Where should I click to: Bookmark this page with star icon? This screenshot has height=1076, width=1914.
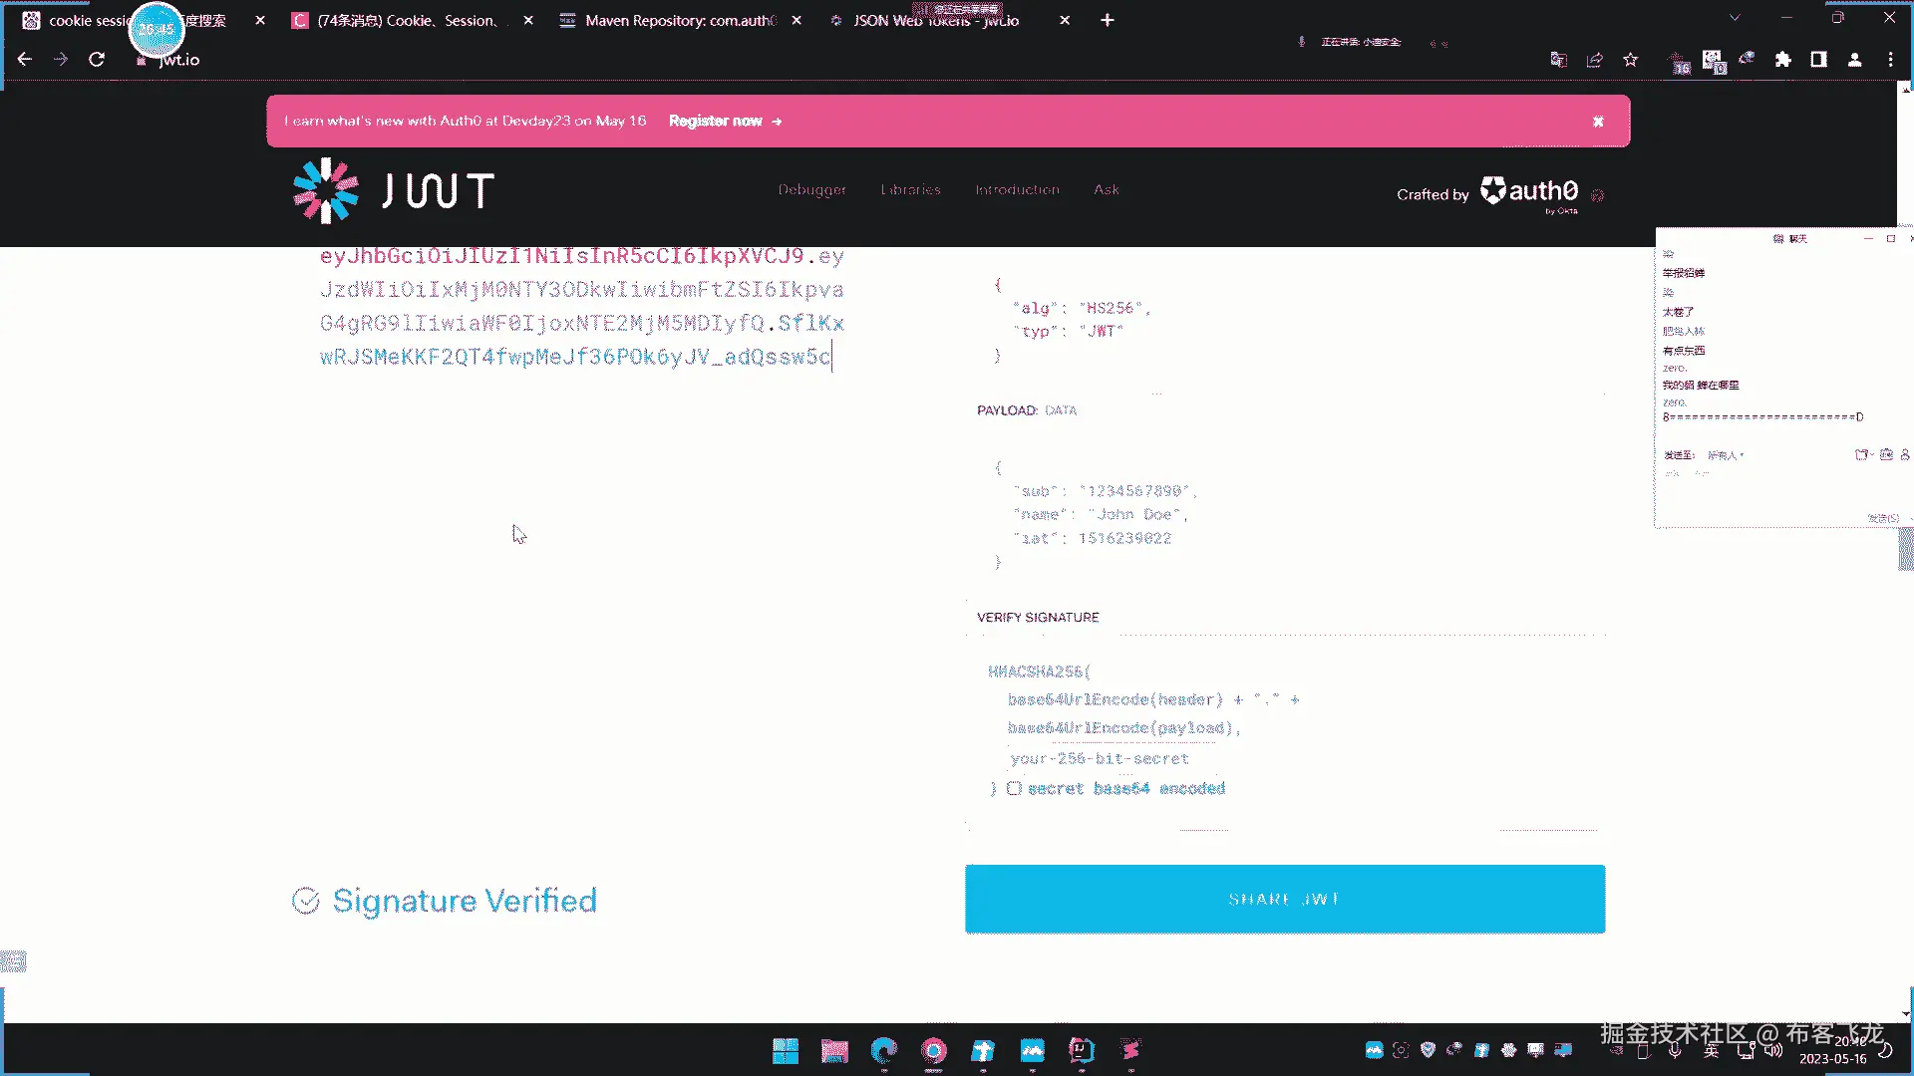(1630, 60)
